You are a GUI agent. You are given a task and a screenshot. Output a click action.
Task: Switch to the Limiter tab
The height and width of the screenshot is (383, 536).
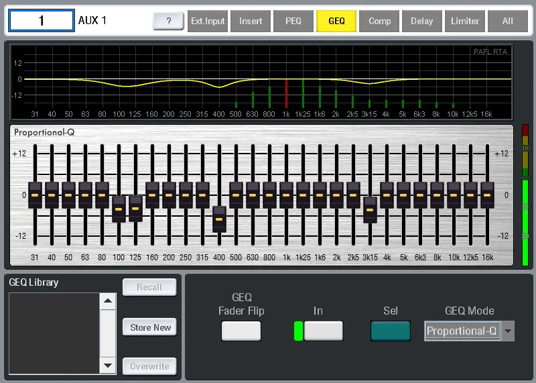(x=465, y=21)
